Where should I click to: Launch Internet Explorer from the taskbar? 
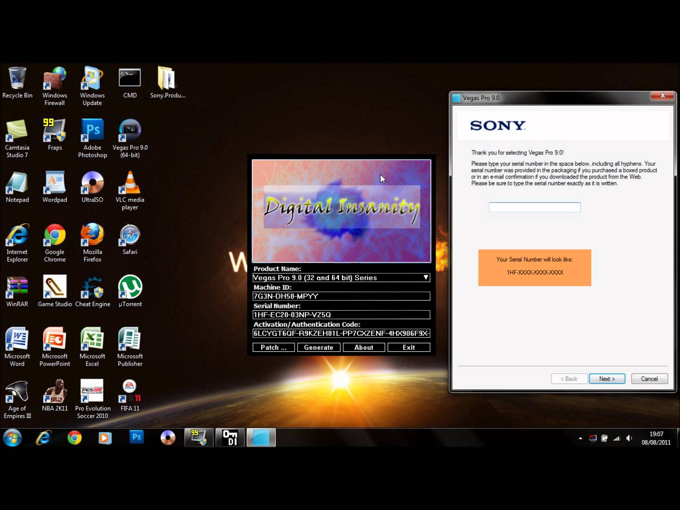coord(43,438)
